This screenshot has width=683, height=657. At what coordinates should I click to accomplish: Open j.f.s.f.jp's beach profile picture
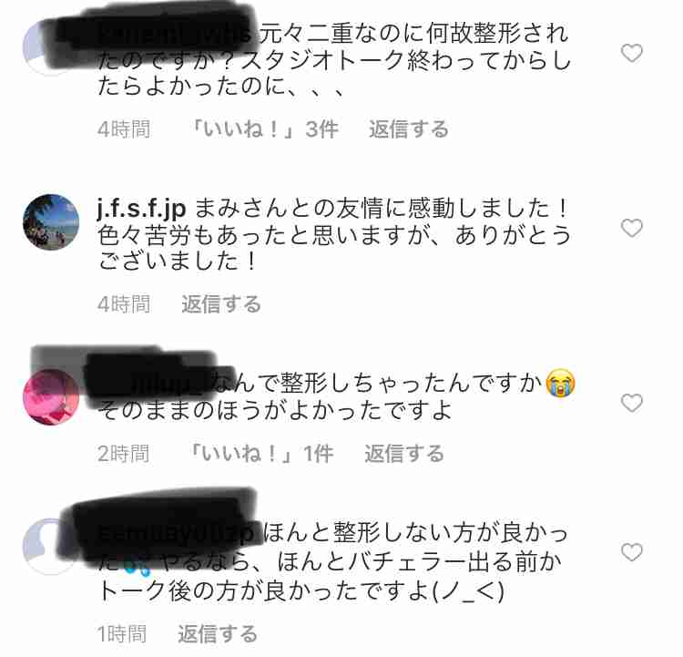click(x=51, y=222)
